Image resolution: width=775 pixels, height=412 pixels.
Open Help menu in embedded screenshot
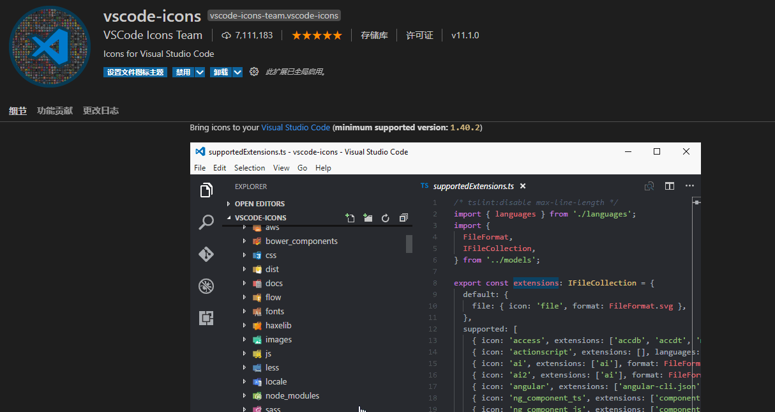point(324,168)
